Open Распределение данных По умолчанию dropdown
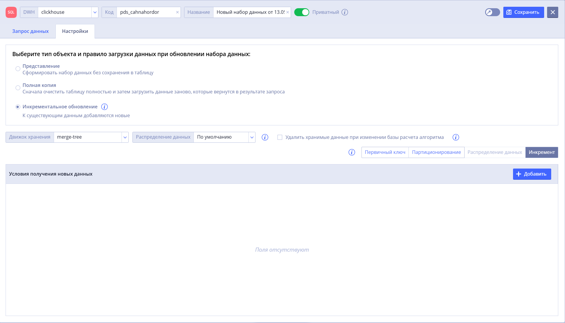Viewport: 565px width, 323px height. 252,137
